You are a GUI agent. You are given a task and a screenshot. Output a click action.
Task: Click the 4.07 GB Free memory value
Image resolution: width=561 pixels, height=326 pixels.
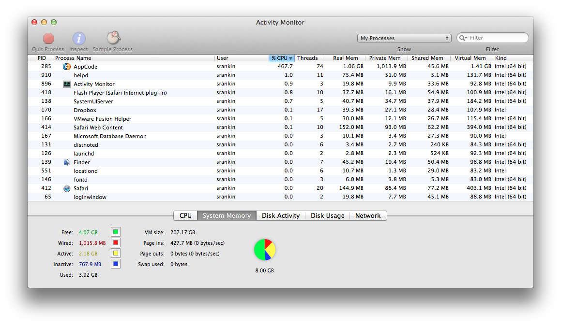(x=88, y=232)
